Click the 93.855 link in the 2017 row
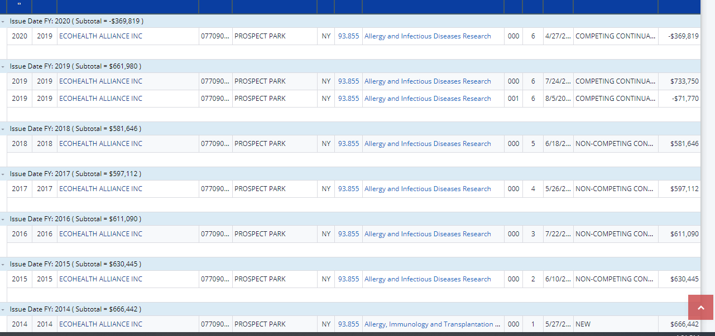The height and width of the screenshot is (336, 715). pyautogui.click(x=349, y=189)
